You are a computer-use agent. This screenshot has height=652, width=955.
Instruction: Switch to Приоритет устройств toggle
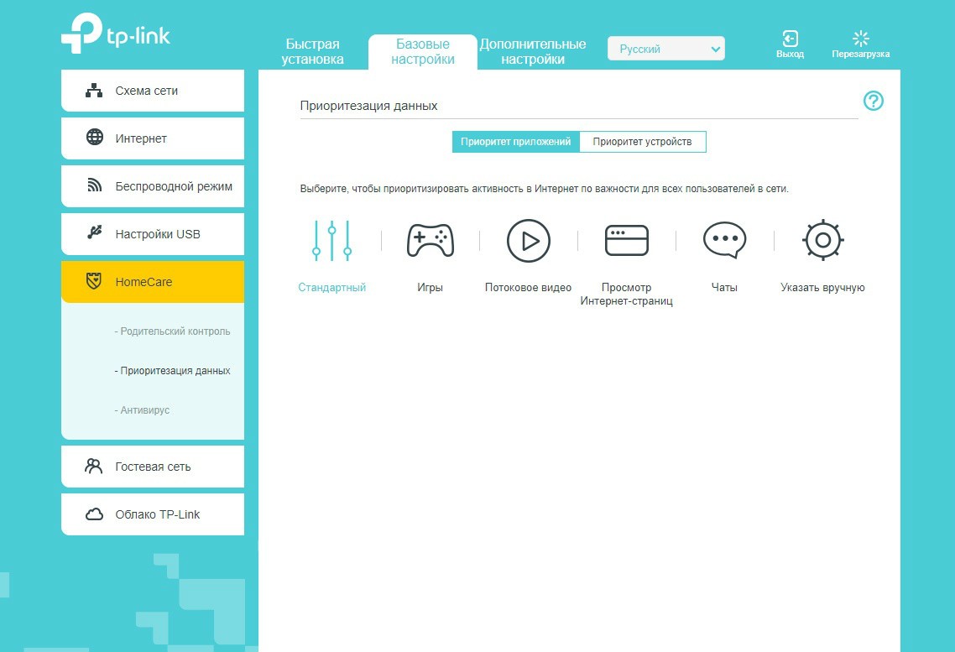642,142
